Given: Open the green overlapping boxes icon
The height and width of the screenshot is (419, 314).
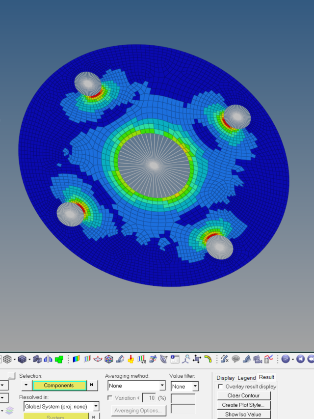Looking at the screenshot, I should coord(59,359).
